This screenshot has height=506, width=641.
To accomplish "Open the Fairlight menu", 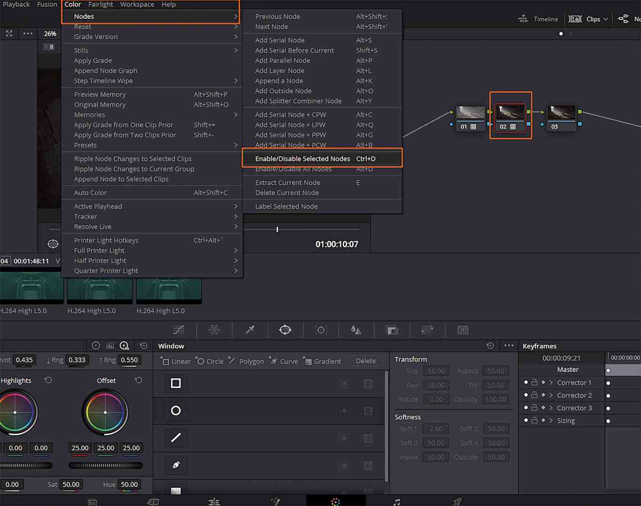I will pyautogui.click(x=100, y=4).
